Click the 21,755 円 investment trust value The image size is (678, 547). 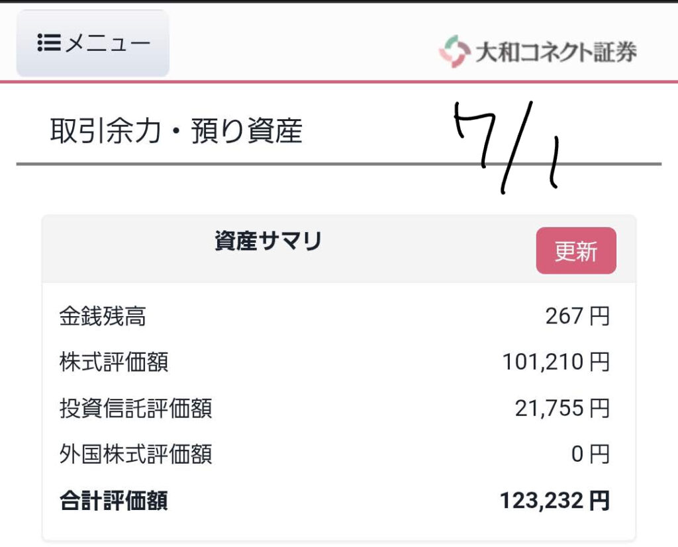click(x=562, y=408)
